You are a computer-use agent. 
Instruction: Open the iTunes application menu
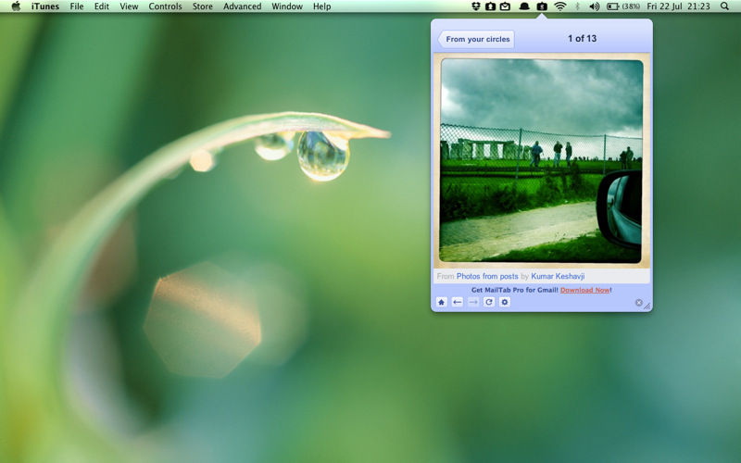(45, 6)
